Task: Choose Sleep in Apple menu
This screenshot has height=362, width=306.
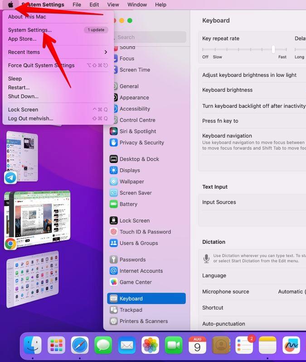Action: point(15,78)
